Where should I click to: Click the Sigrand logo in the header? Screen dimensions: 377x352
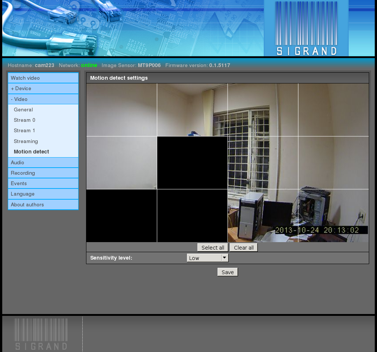tap(306, 28)
